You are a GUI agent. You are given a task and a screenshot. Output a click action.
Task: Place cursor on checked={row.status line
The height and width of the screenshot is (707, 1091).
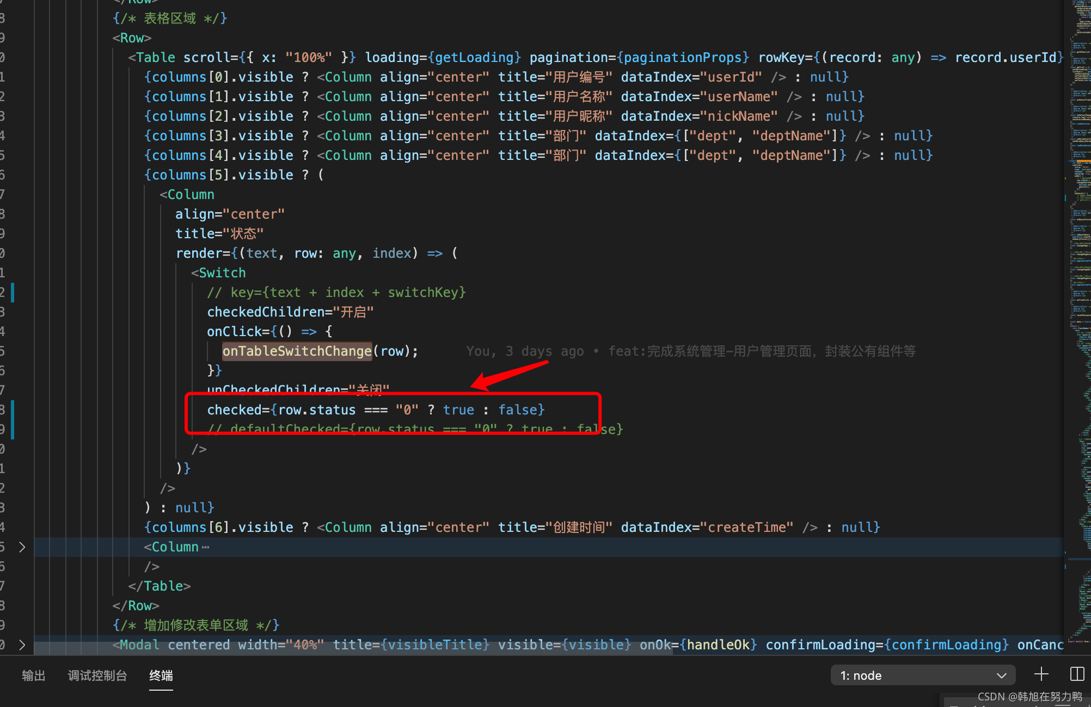[x=376, y=410]
